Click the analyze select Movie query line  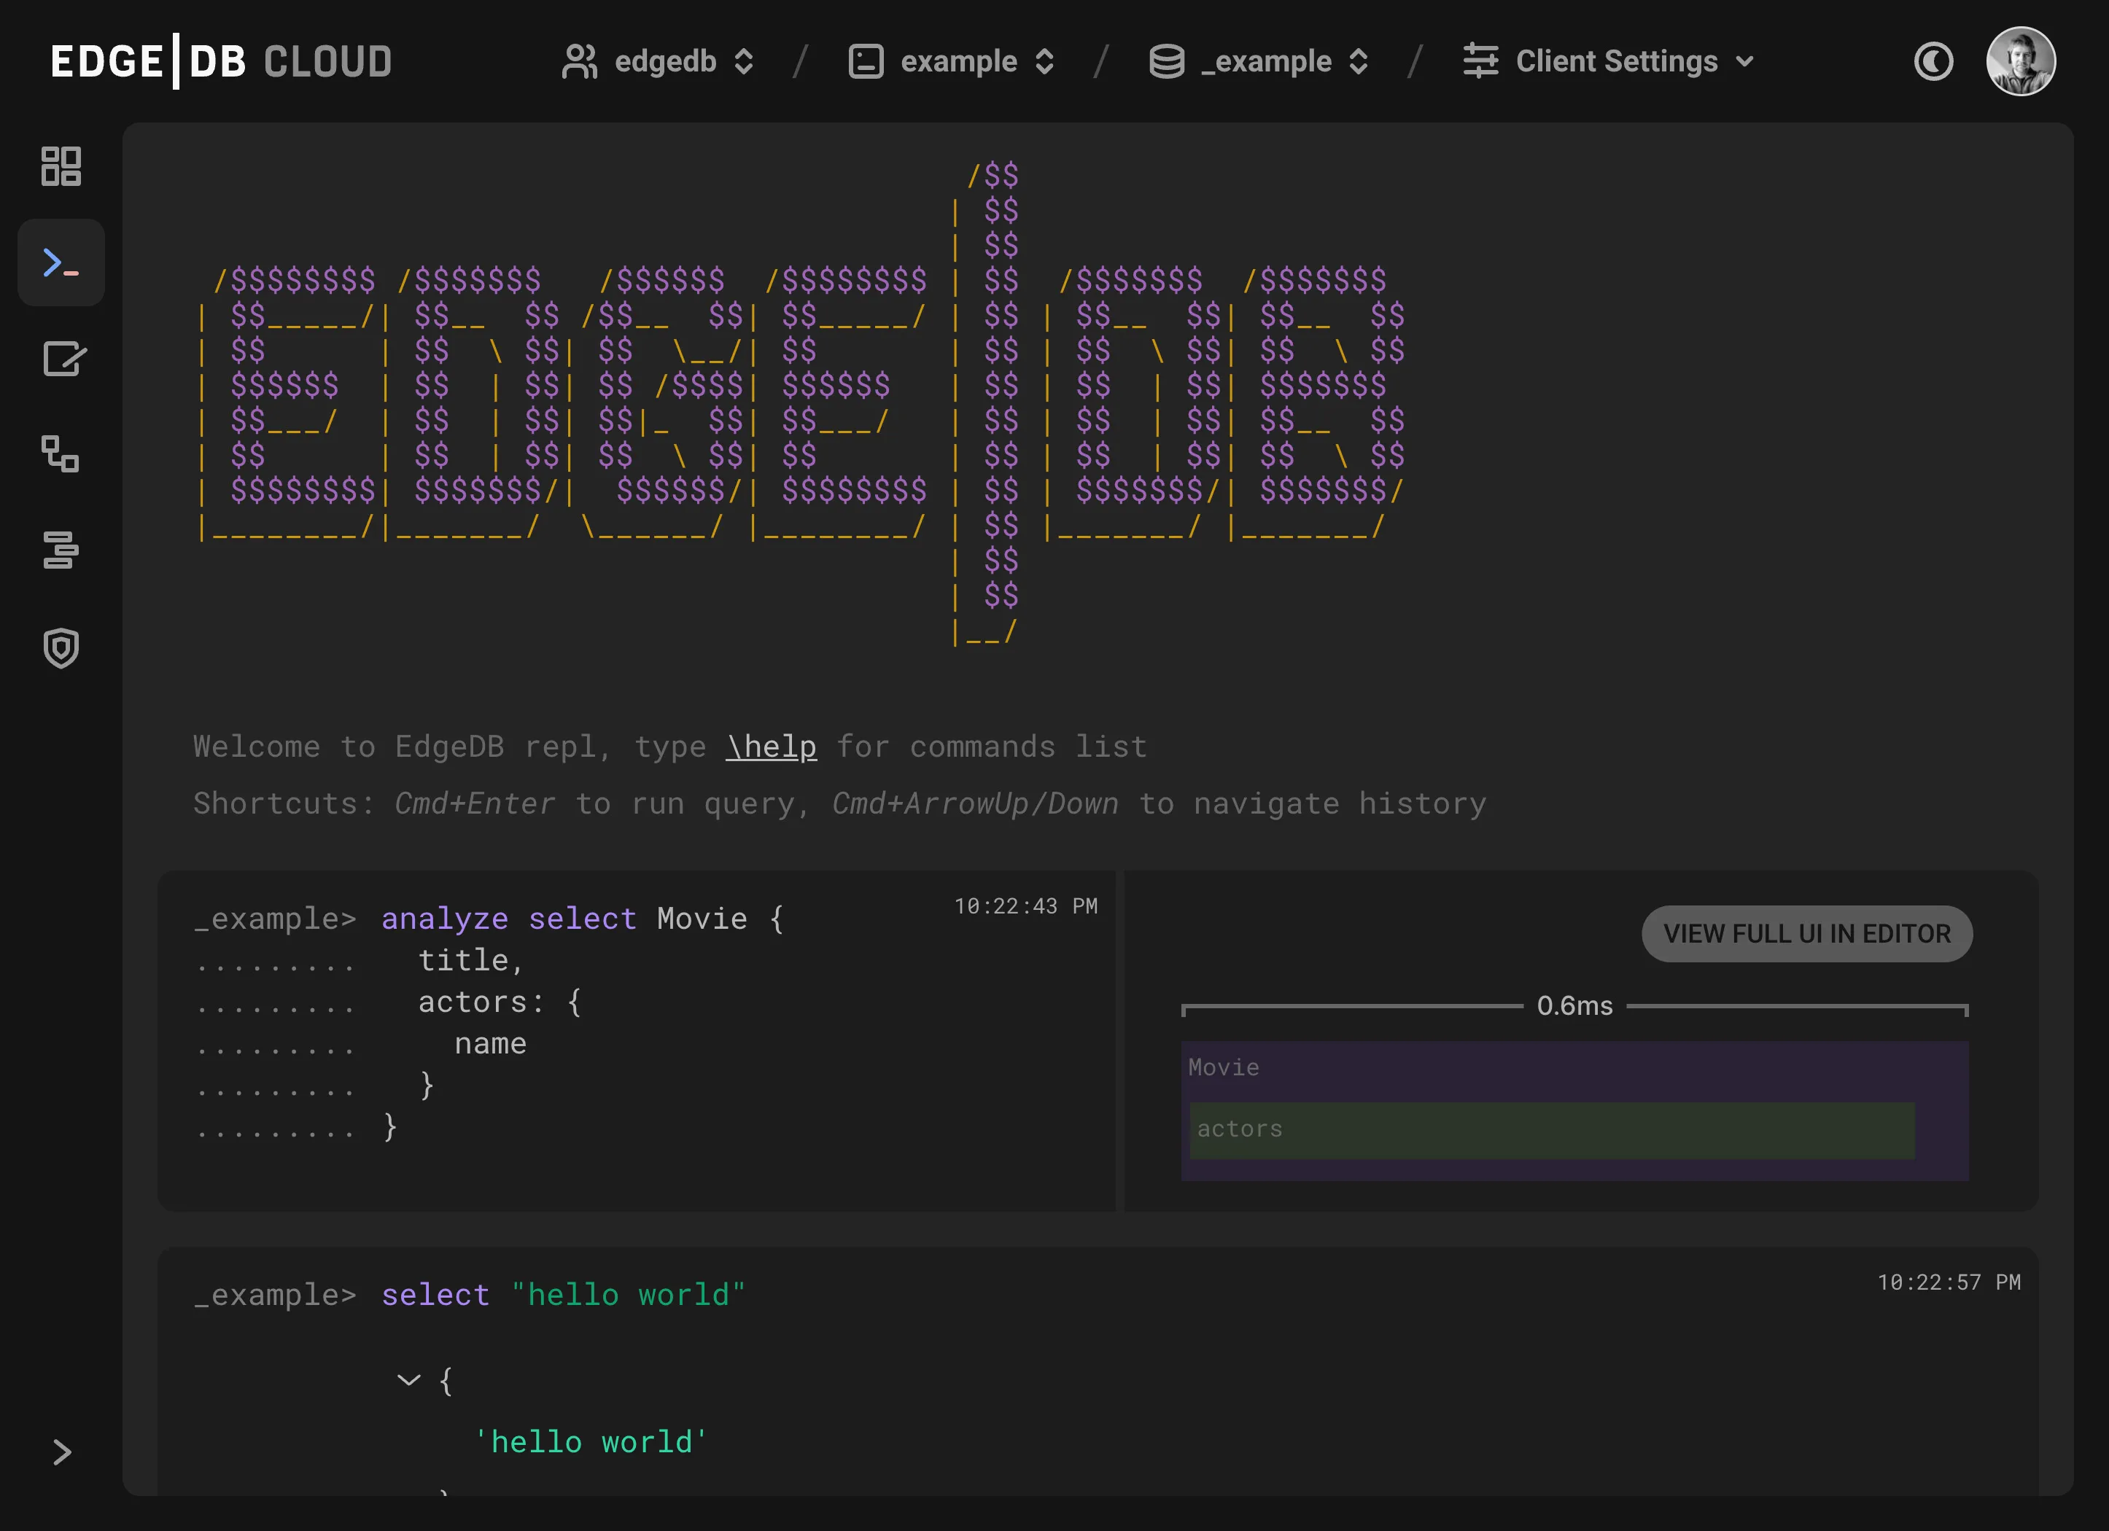[x=582, y=919]
